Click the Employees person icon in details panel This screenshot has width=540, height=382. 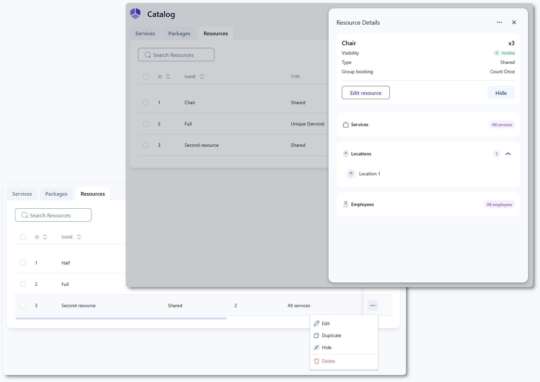coord(345,204)
